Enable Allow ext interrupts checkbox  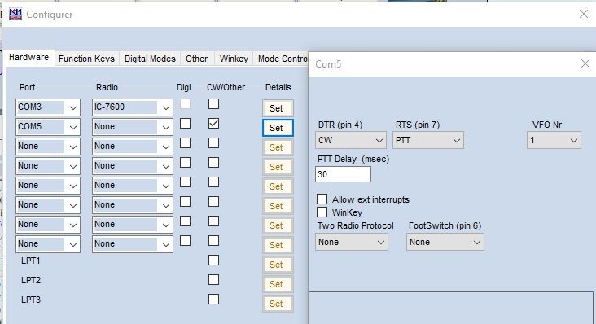pos(322,199)
